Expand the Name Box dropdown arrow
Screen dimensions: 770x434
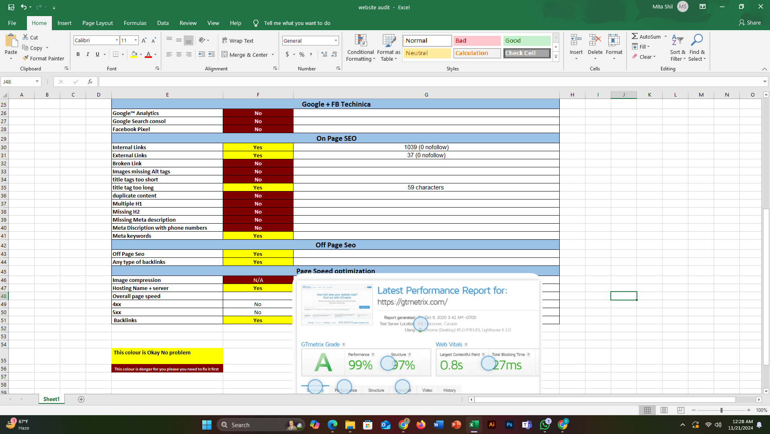[x=37, y=82]
